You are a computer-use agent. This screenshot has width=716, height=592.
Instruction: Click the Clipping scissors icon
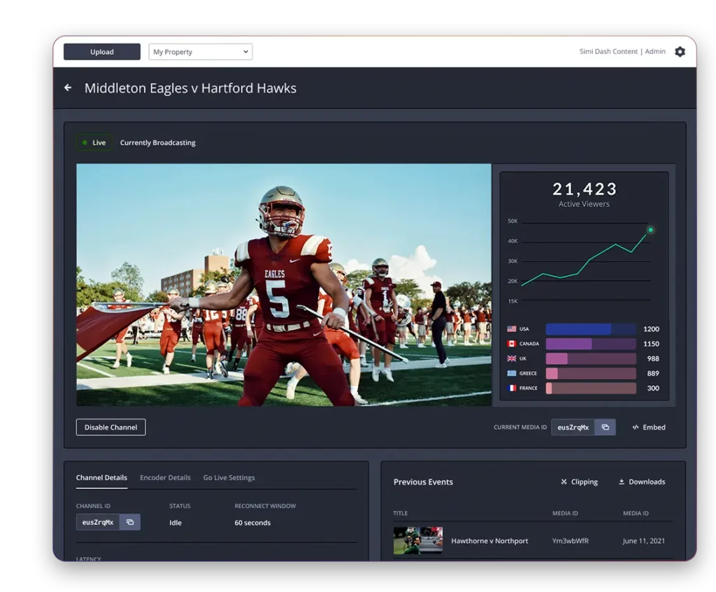tap(564, 482)
